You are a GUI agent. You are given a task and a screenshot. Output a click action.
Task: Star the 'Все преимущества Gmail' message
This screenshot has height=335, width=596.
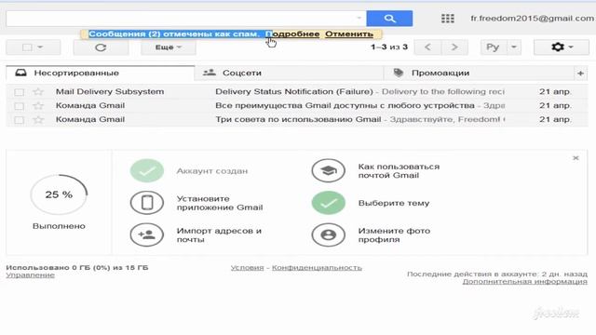tap(38, 105)
